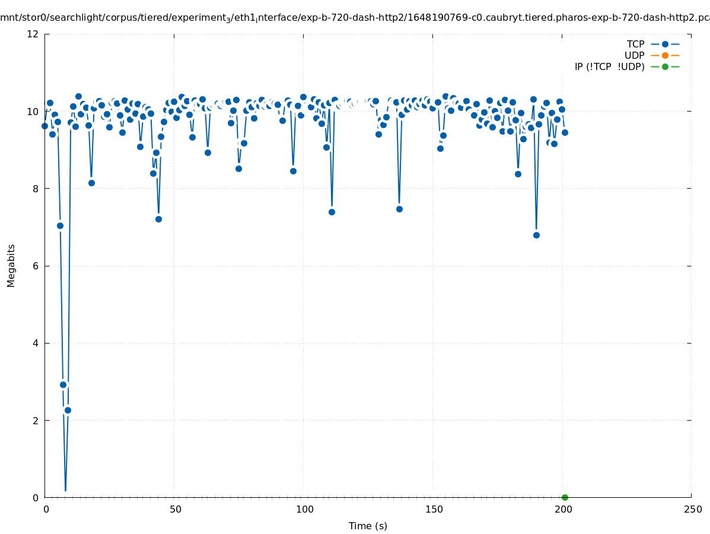Toggle the TCP series legend label
Viewport: 710px width, 534px height.
[635, 44]
